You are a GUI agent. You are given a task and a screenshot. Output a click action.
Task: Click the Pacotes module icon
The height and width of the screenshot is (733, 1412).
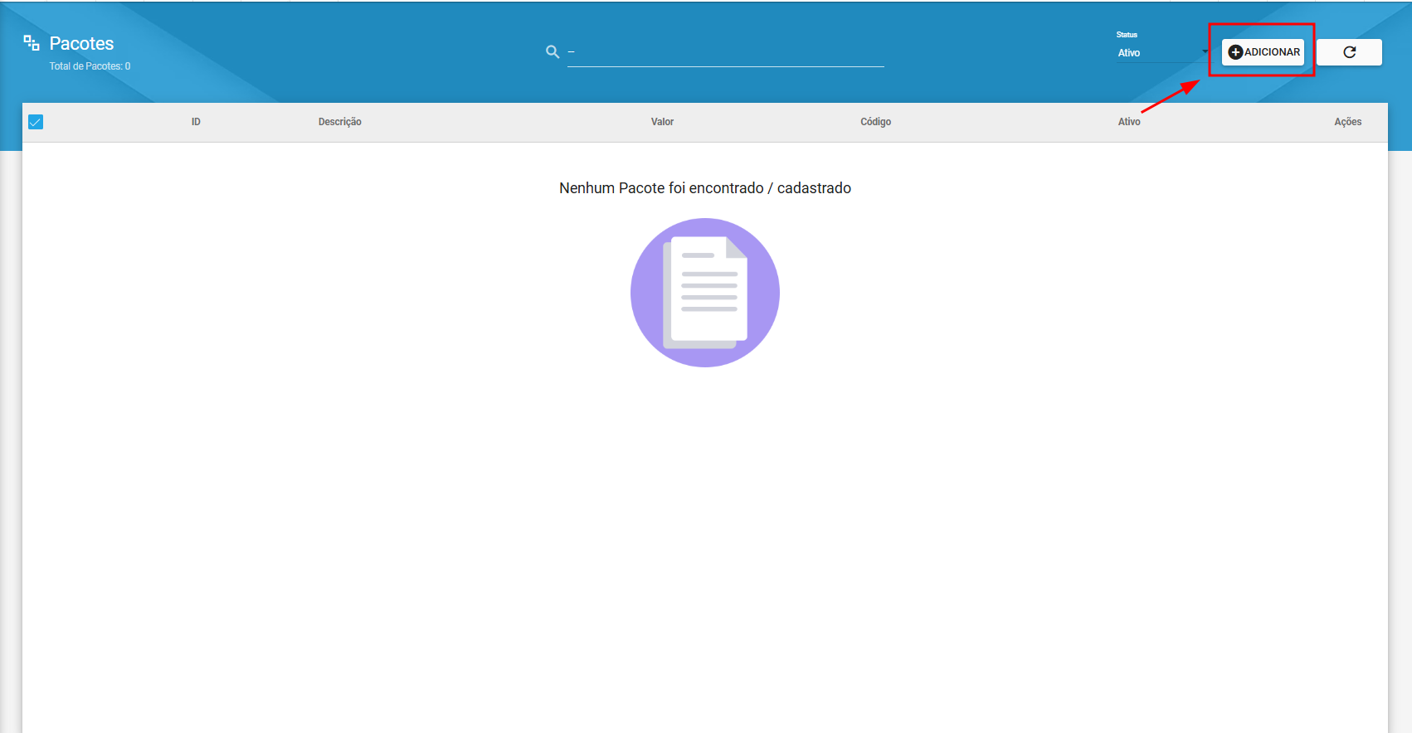point(32,43)
